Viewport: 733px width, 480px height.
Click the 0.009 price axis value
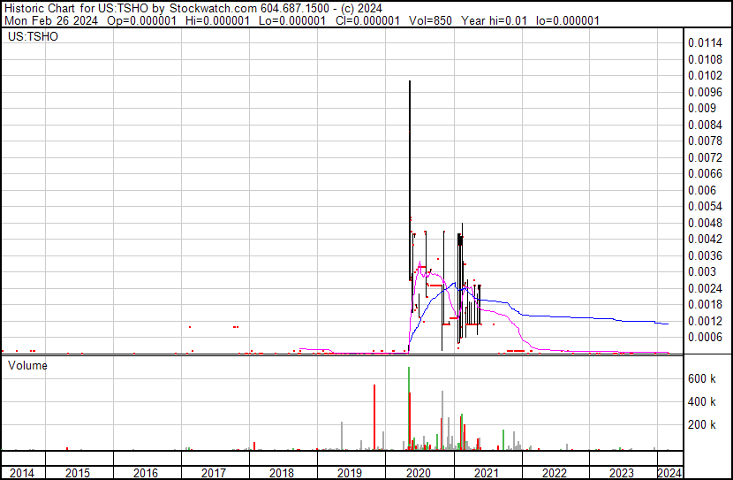pos(702,108)
